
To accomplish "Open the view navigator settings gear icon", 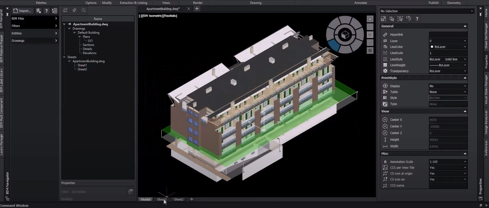I will 370,50.
